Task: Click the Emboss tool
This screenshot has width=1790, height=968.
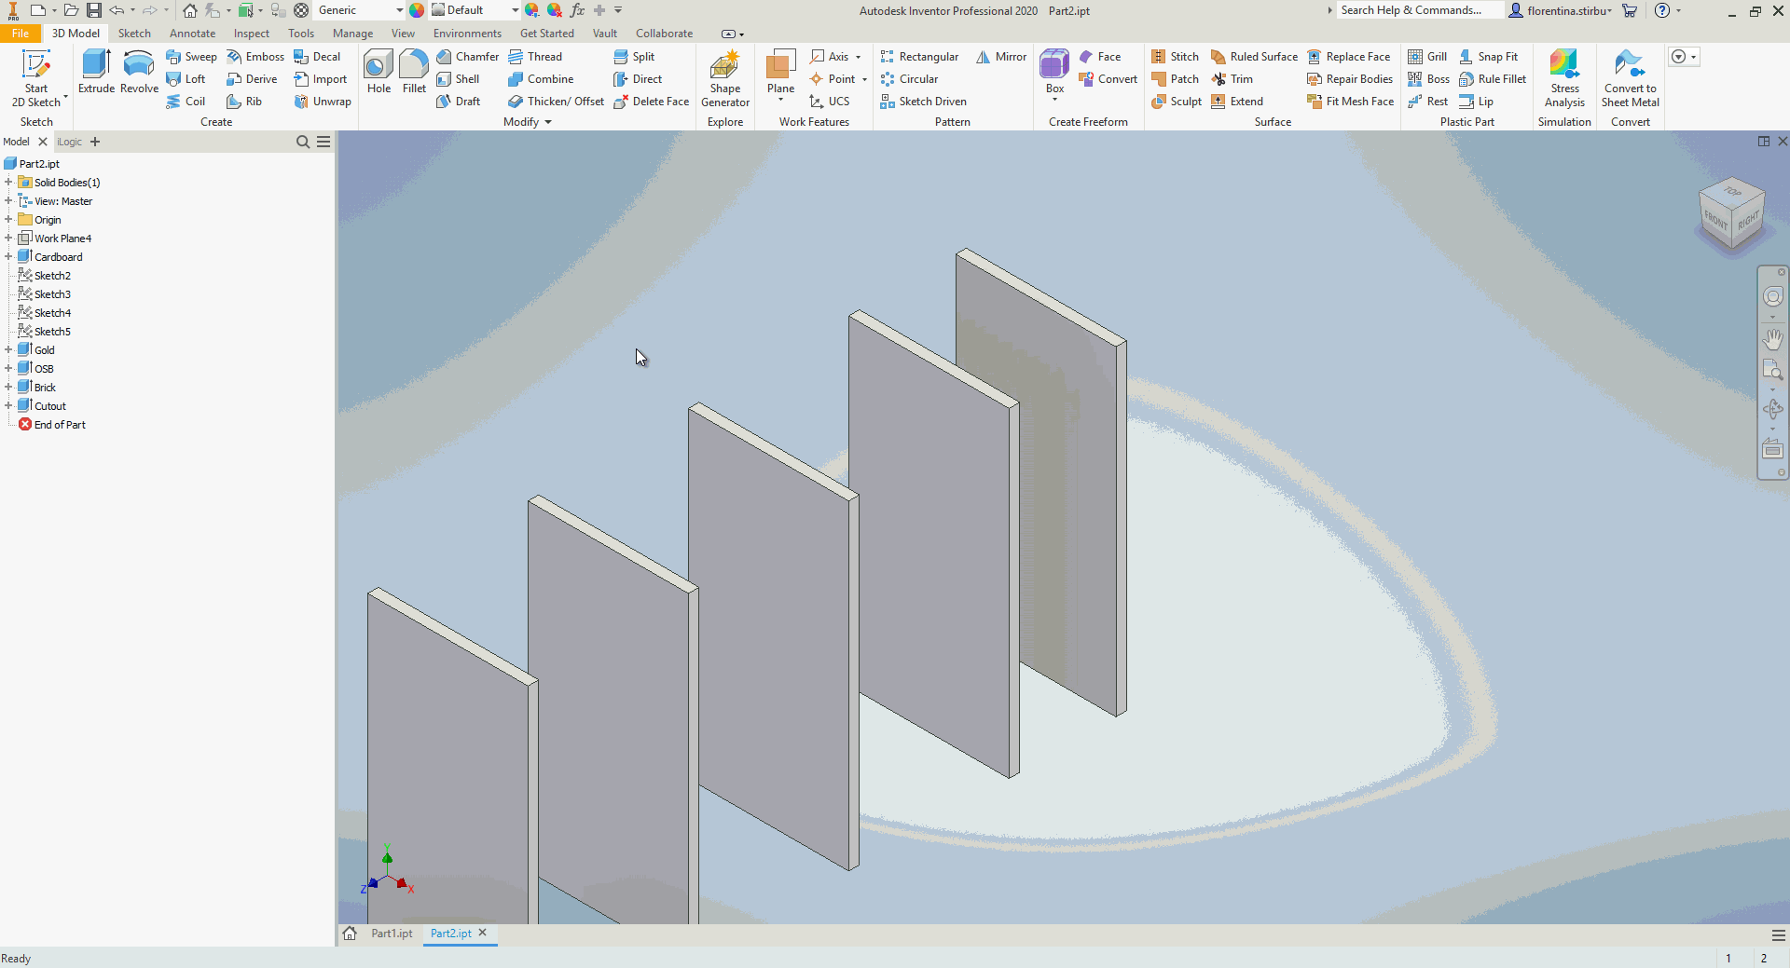Action: [255, 57]
